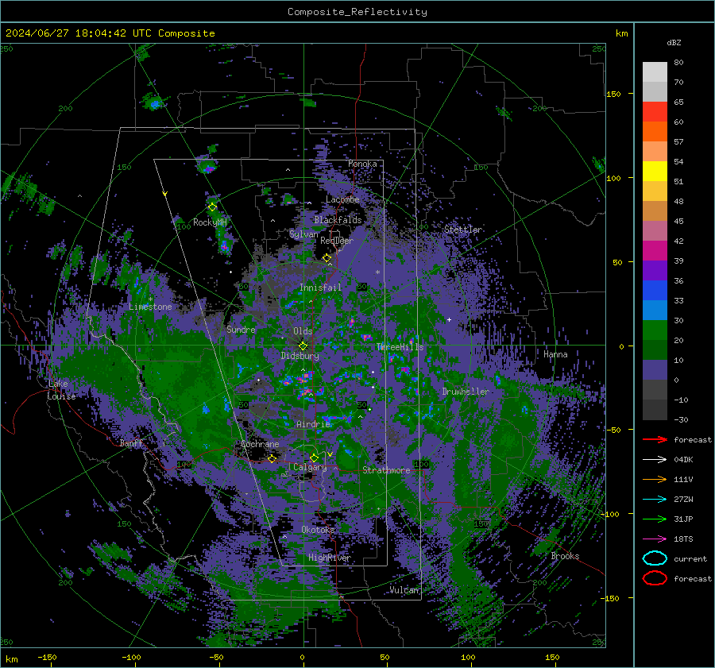Click the Lake Louise label
Image resolution: width=715 pixels, height=668 pixels.
click(61, 390)
